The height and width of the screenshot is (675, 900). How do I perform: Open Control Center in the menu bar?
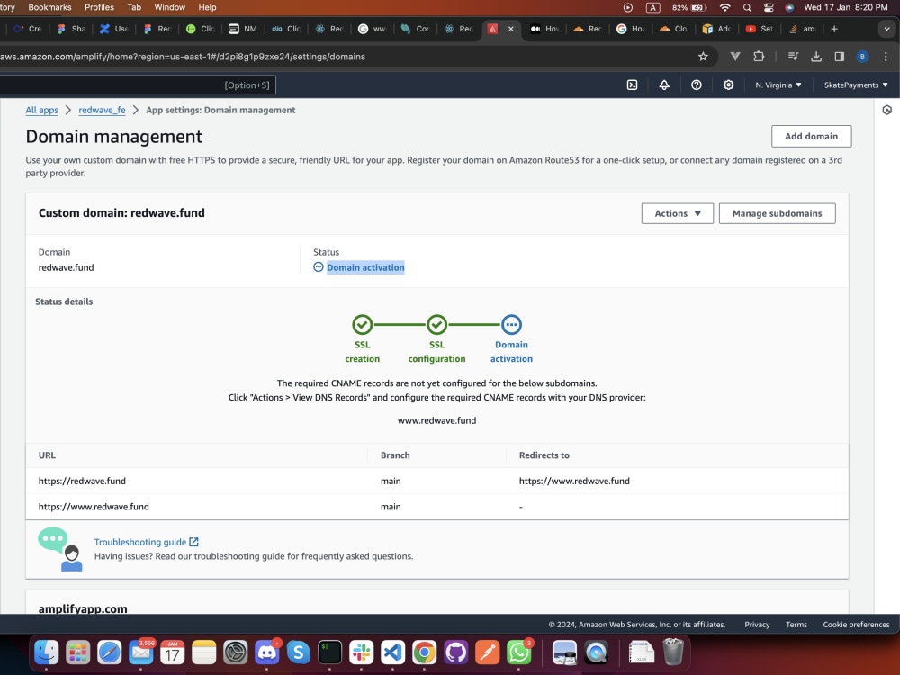769,7
